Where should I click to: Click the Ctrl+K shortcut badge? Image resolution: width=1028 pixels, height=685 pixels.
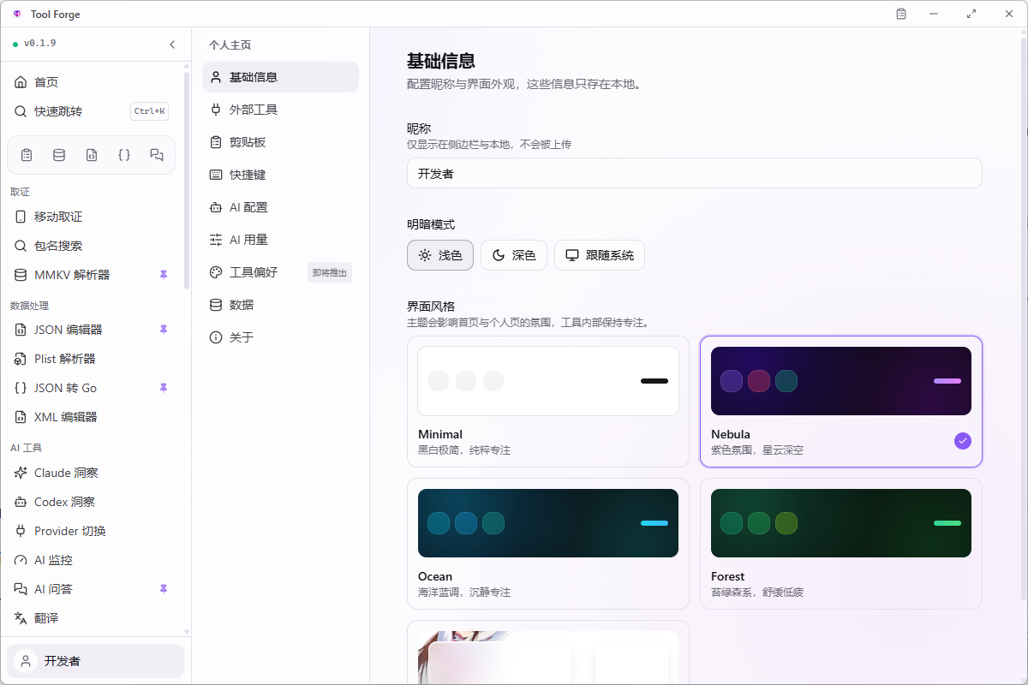point(149,111)
